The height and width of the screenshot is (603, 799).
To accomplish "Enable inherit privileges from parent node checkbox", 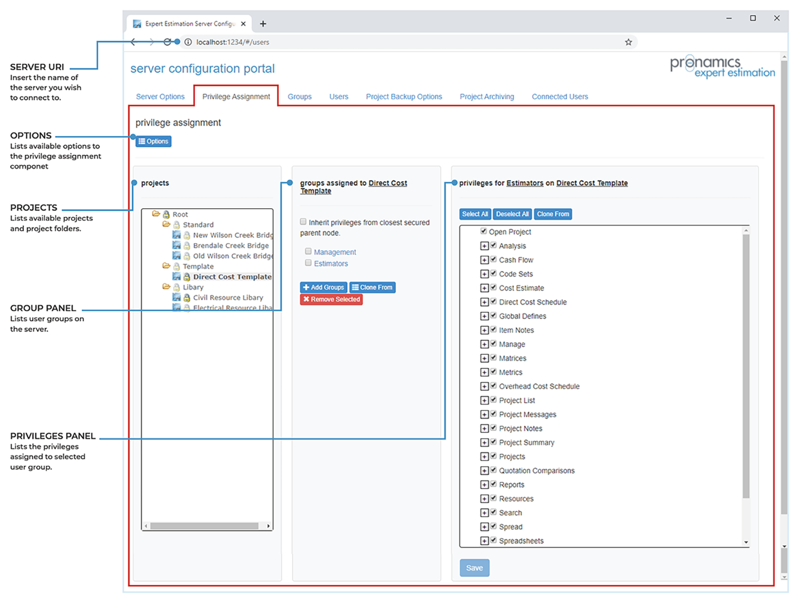I will click(x=303, y=222).
